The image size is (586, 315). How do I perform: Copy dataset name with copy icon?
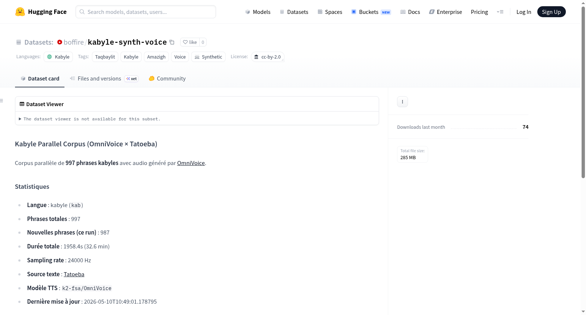click(172, 42)
